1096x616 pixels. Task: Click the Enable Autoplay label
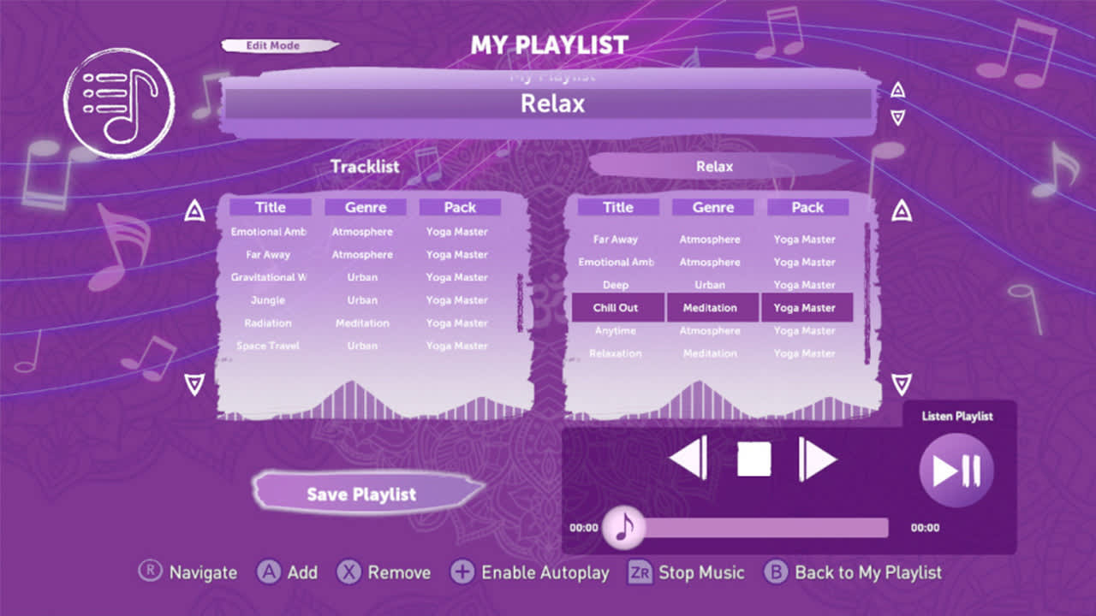(x=545, y=572)
